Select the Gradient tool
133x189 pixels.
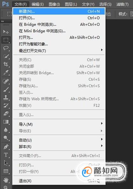point(6,122)
